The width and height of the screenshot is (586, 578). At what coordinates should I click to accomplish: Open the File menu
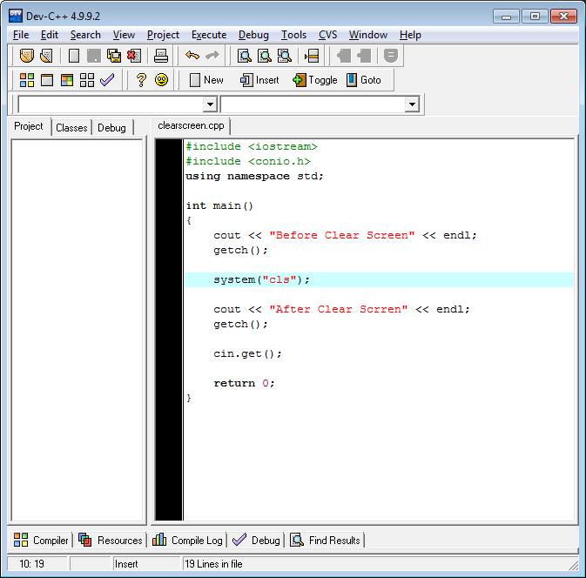(x=21, y=35)
